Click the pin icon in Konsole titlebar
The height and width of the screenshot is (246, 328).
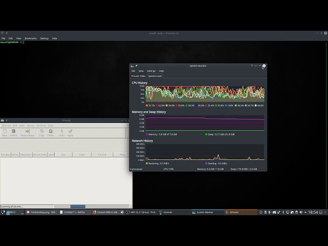[7, 33]
